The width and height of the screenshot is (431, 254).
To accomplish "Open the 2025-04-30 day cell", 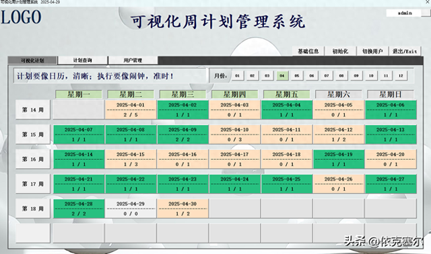I will 183,209.
